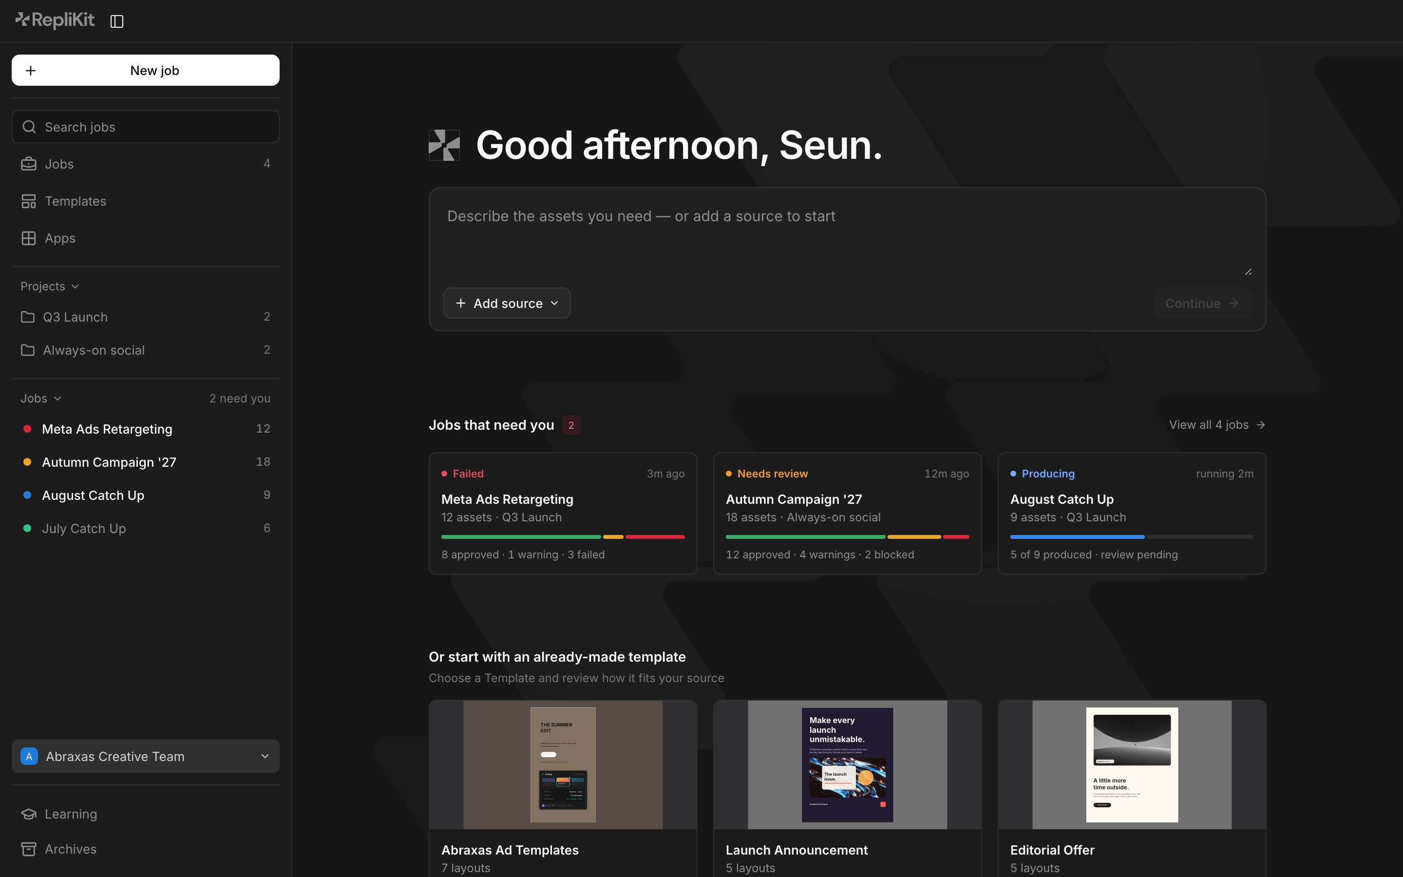The image size is (1403, 877).
Task: Open the Always-on social project
Action: (146, 350)
